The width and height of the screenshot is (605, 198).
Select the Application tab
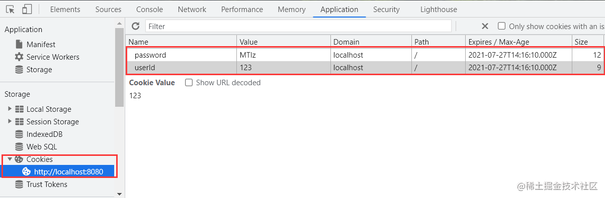coord(339,9)
